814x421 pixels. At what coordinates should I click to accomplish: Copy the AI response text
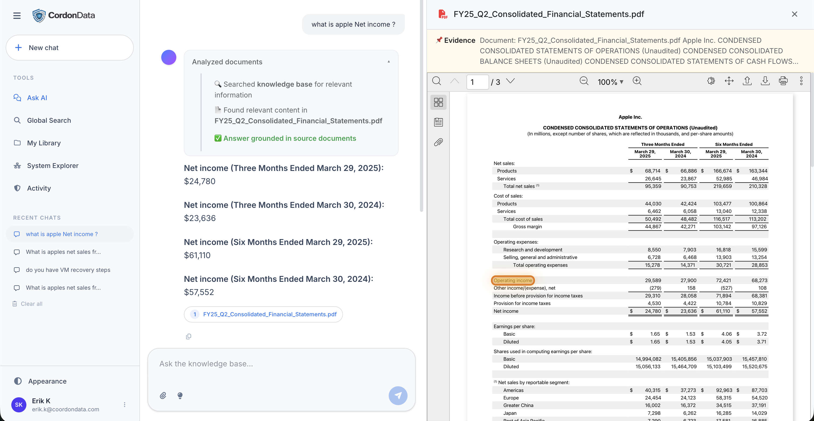[189, 336]
